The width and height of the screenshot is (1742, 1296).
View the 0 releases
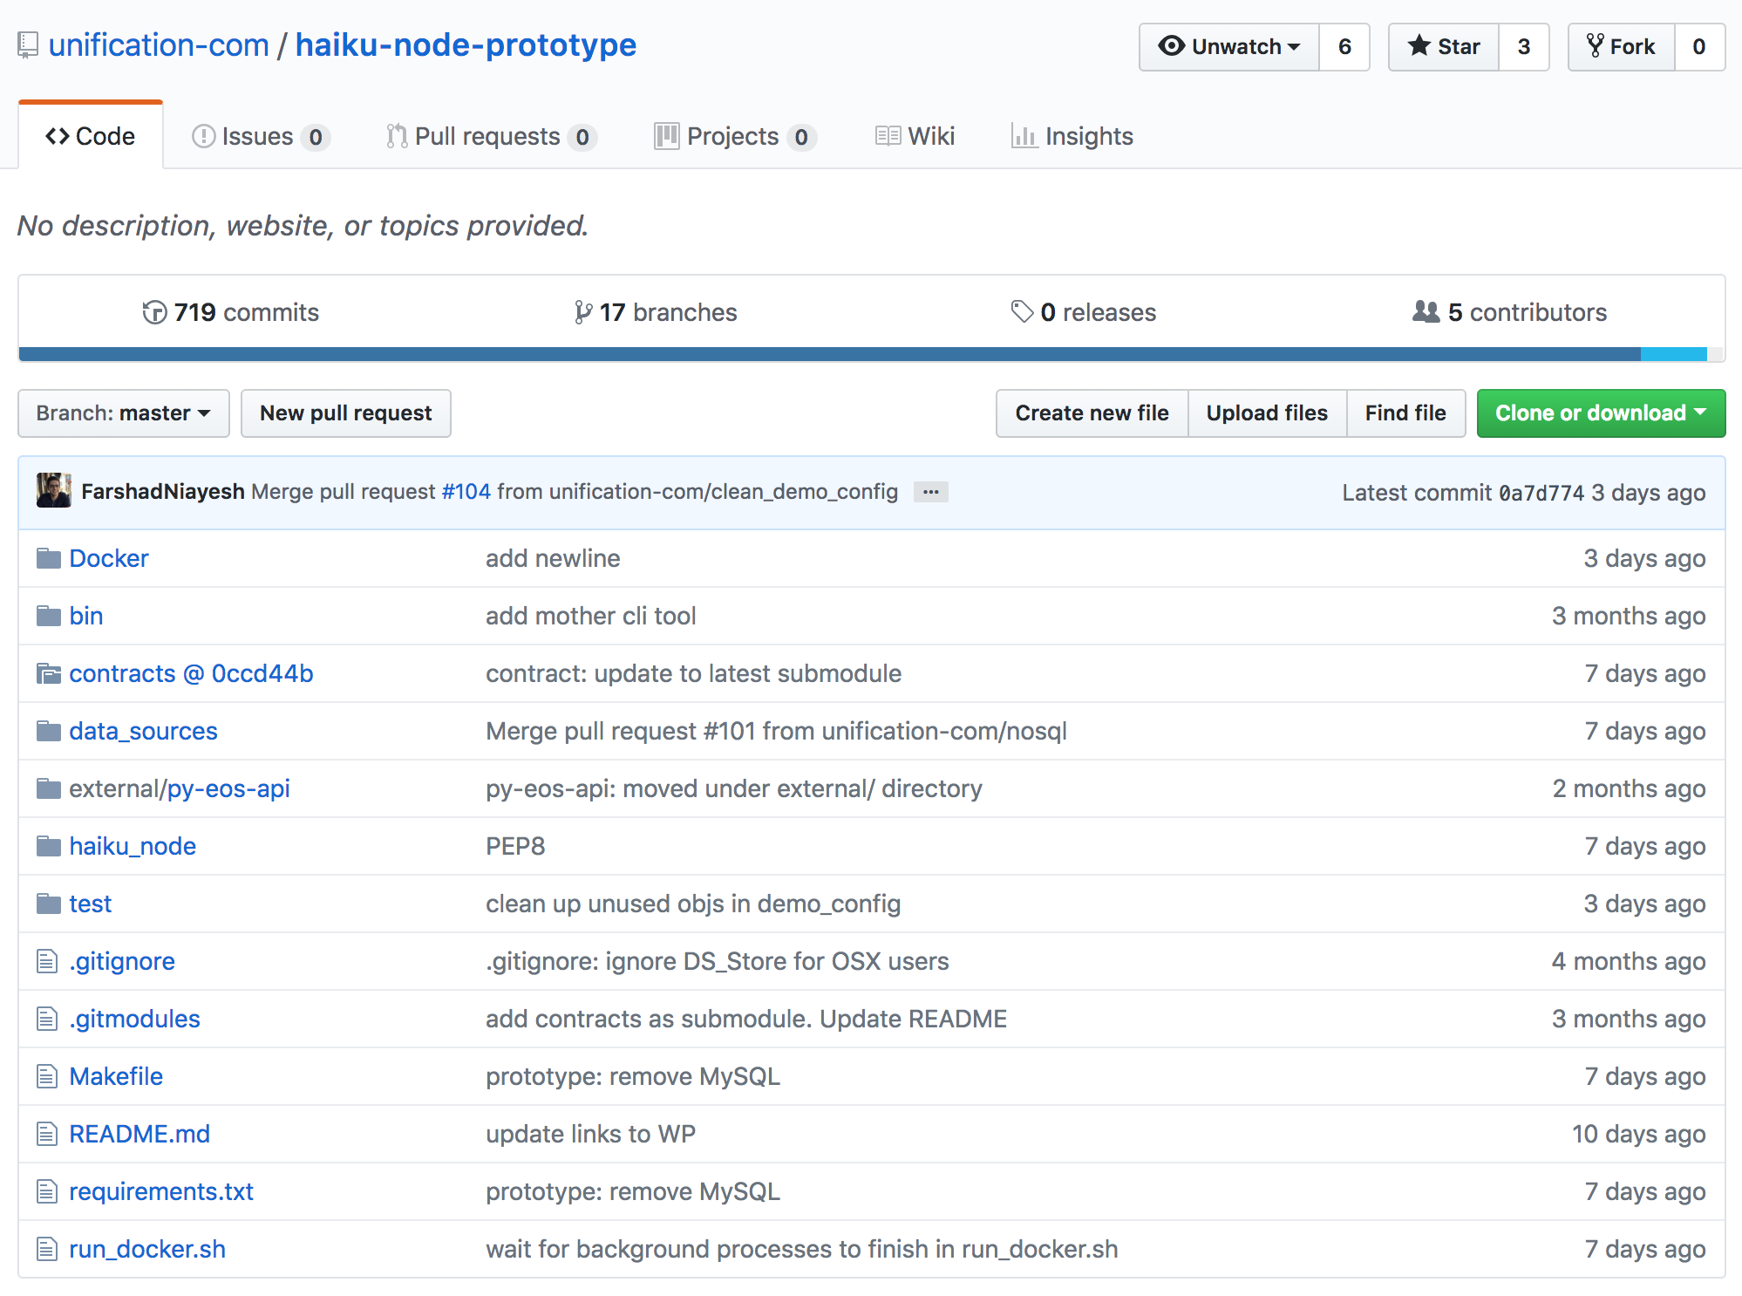click(1084, 312)
